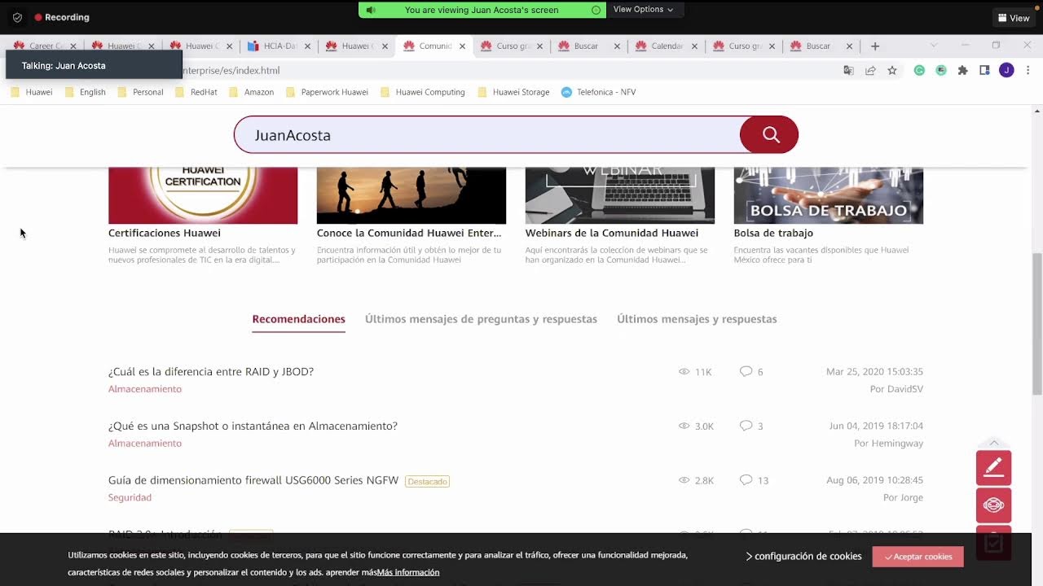
Task: Click the views eye icon showing 11K
Action: pos(684,372)
